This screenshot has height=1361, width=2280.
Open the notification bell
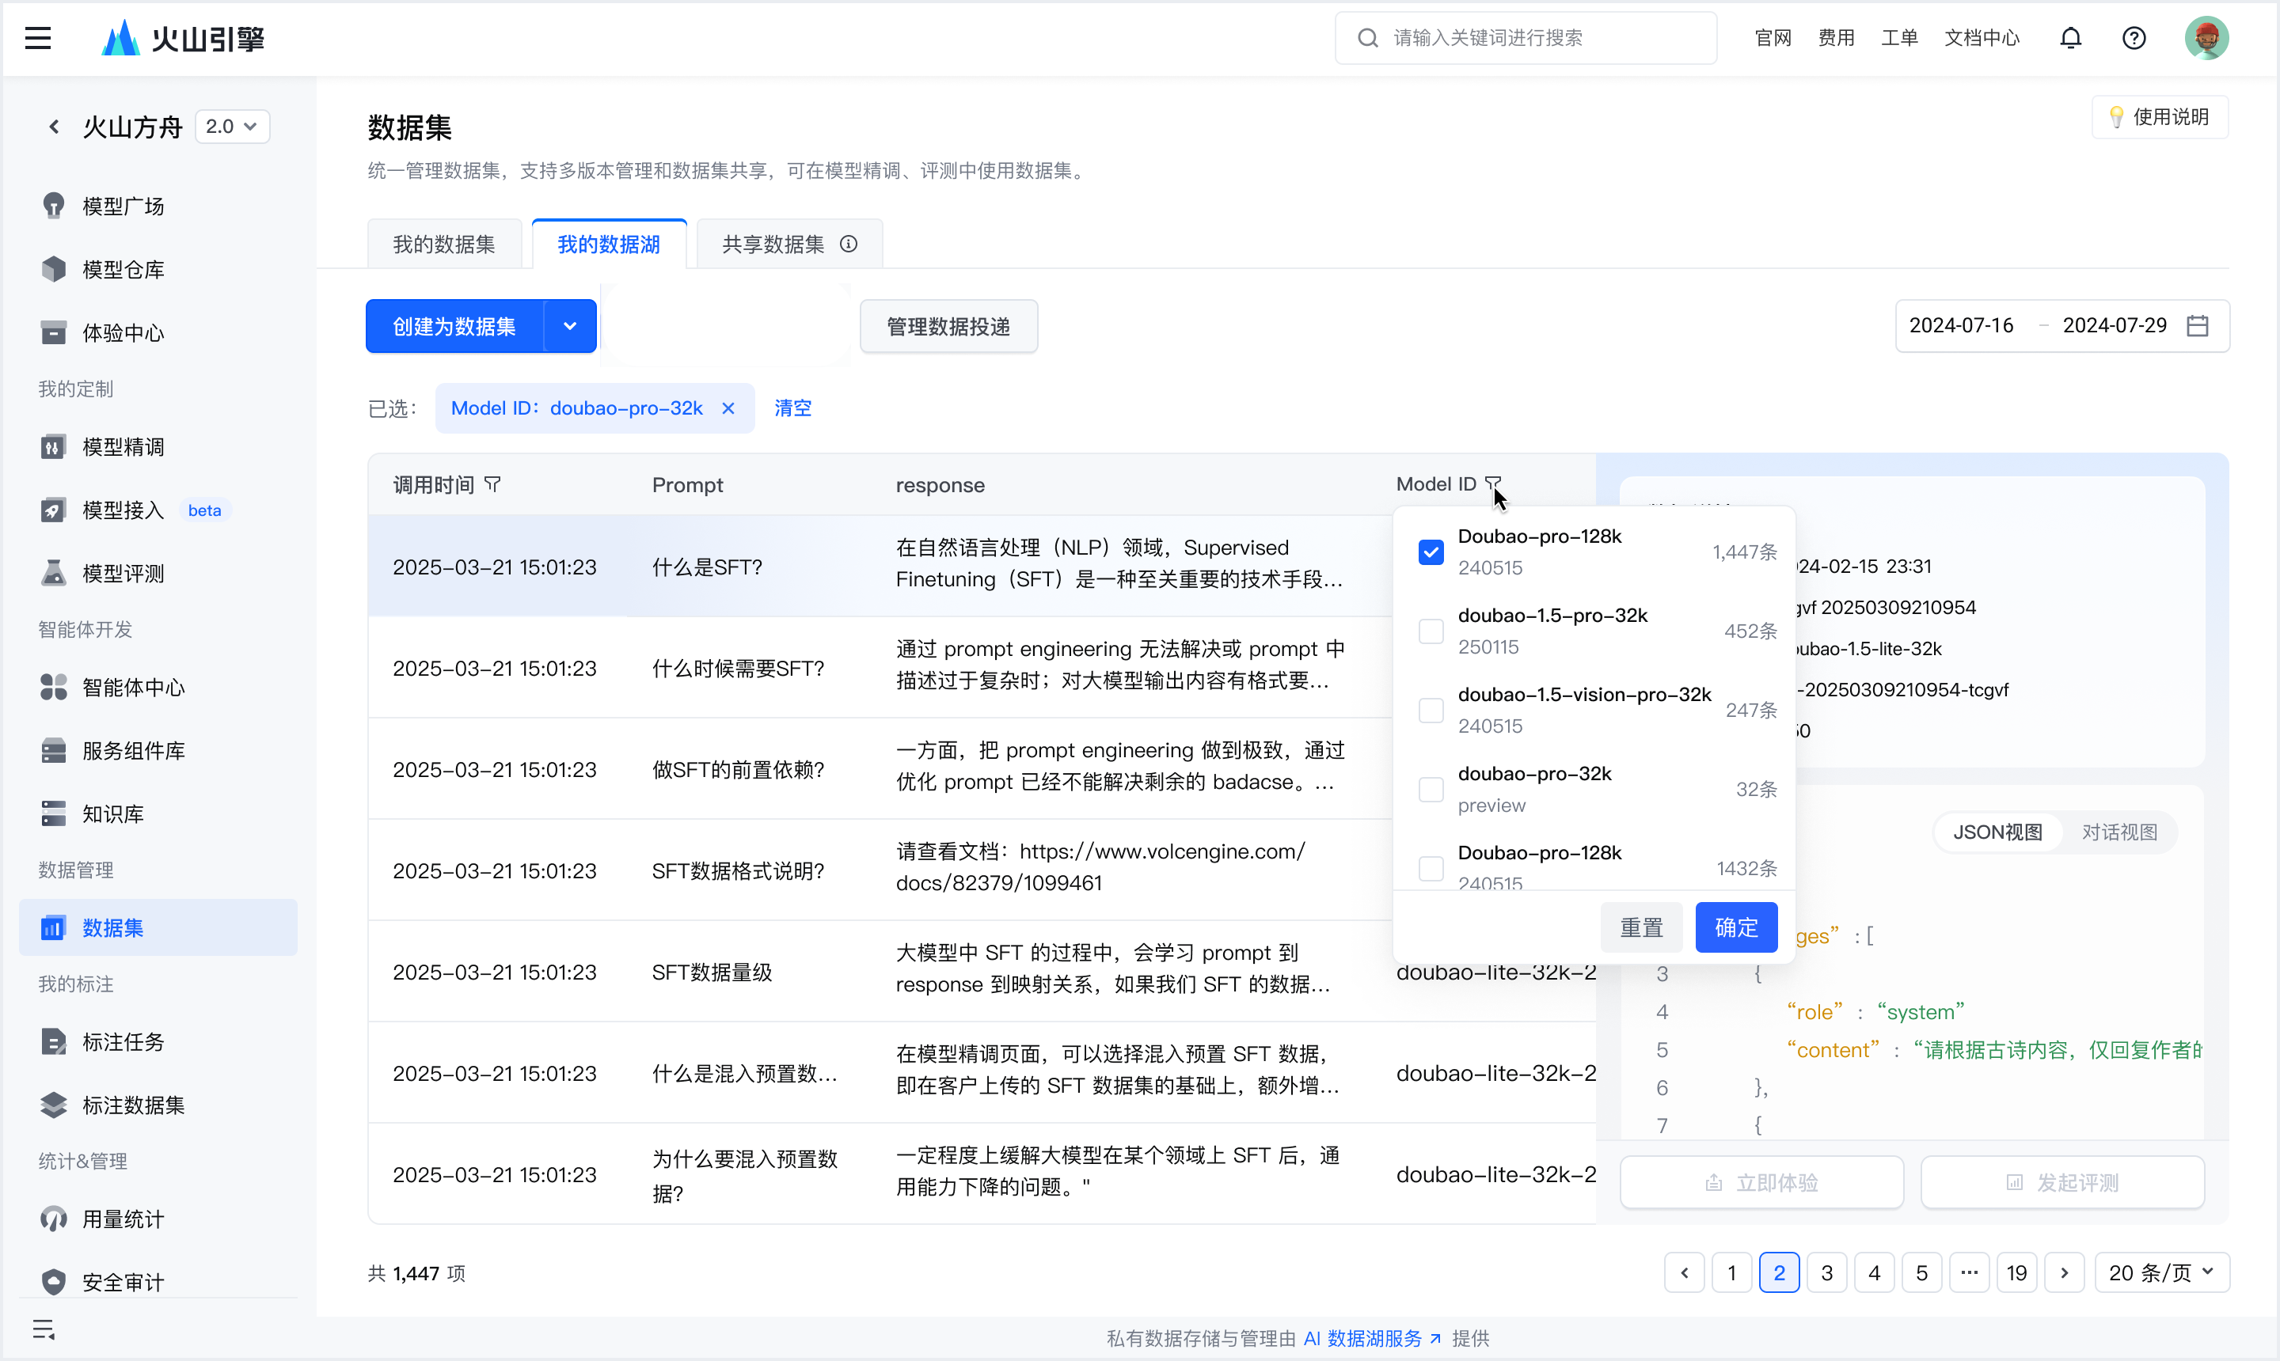pyautogui.click(x=2070, y=38)
